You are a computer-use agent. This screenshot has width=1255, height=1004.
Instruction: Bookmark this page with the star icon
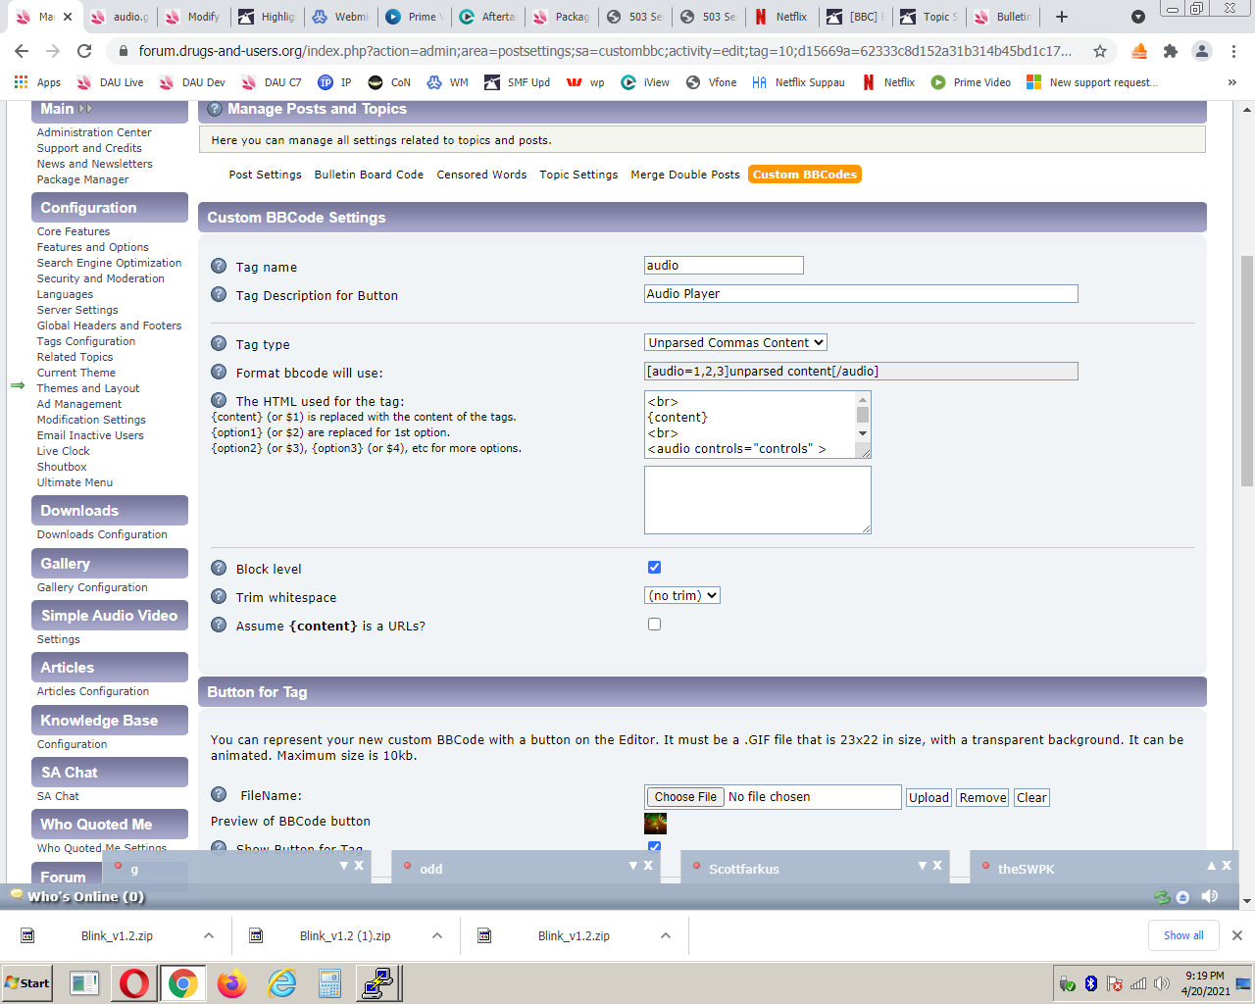coord(1100,51)
